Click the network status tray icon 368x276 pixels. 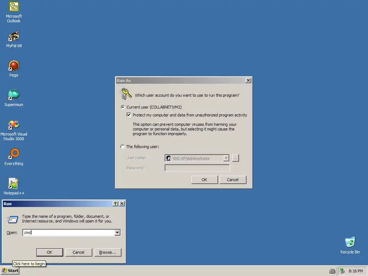tap(342, 271)
